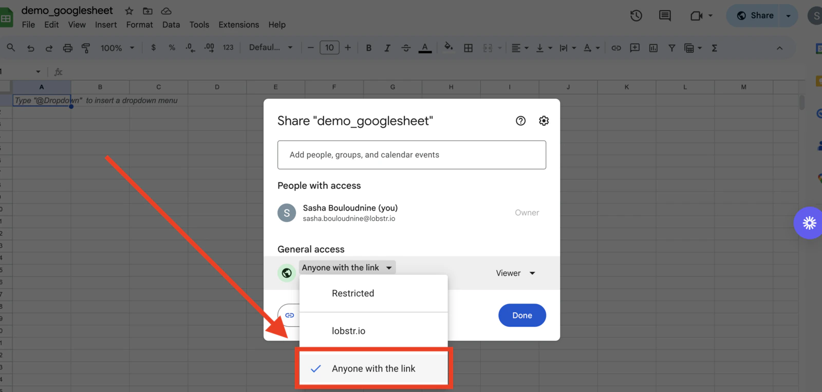Image resolution: width=822 pixels, height=392 pixels.
Task: Format as percent
Action: pos(172,48)
